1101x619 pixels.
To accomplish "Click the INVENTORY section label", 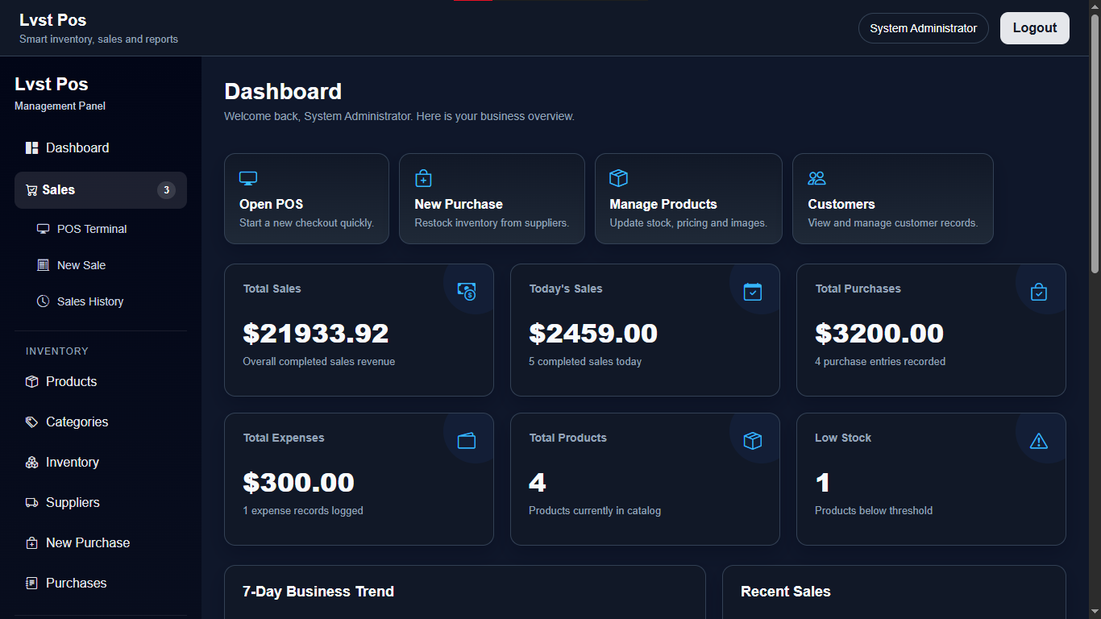I will 57,351.
